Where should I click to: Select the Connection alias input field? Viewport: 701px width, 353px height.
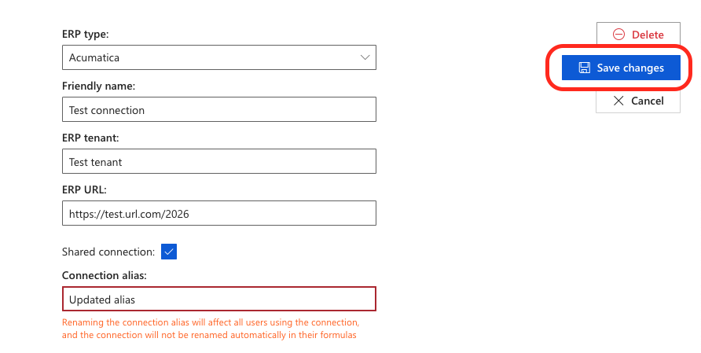click(218, 300)
